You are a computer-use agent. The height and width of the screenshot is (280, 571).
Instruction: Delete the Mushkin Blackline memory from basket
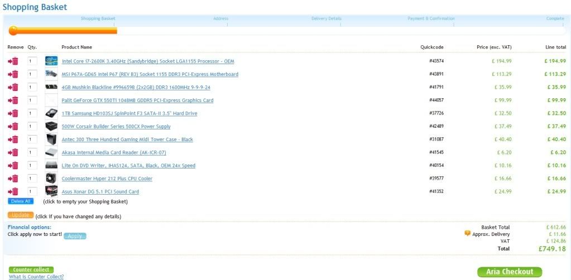14,88
